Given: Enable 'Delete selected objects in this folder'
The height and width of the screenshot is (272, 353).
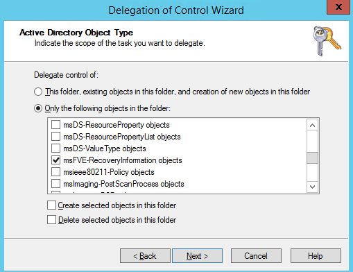Looking at the screenshot, I should point(51,220).
